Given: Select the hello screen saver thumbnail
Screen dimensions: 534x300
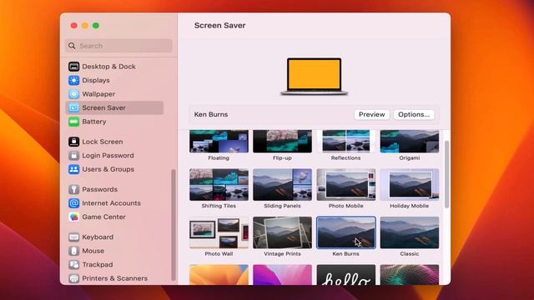Looking at the screenshot, I should click(346, 275).
